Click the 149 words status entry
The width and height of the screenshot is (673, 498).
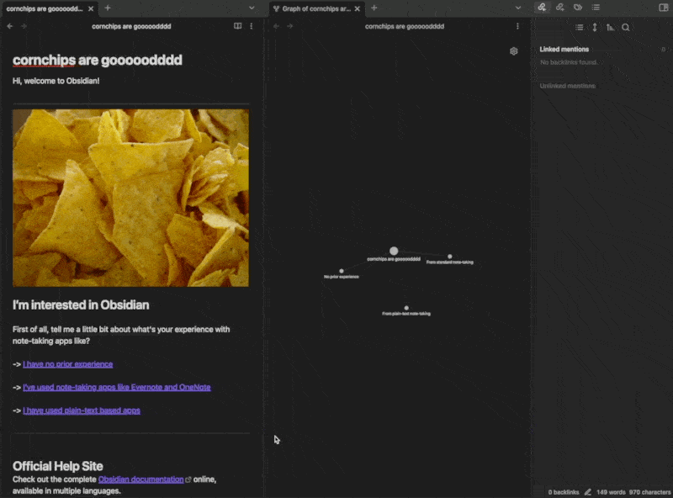click(x=611, y=492)
